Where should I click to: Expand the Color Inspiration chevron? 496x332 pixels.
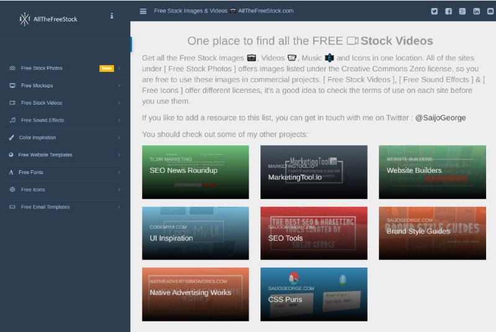pos(119,138)
